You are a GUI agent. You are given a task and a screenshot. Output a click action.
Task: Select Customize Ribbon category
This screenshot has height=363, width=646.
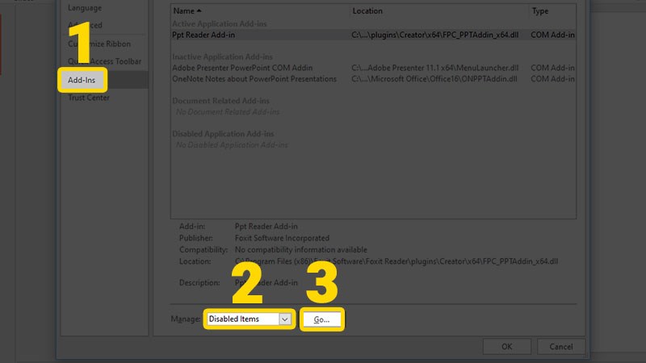[99, 44]
